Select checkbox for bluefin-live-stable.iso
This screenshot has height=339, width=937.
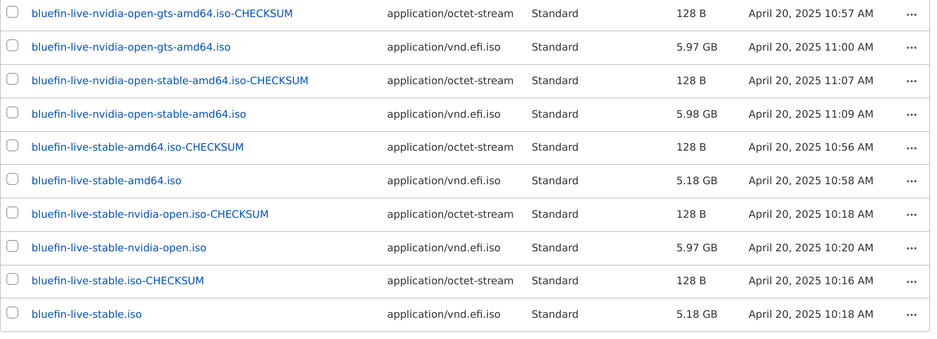tap(12, 313)
